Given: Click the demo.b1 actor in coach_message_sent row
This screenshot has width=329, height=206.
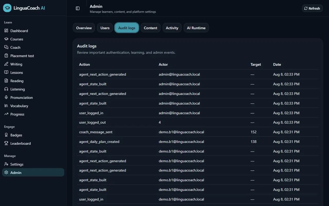Looking at the screenshot, I should coord(181,132).
